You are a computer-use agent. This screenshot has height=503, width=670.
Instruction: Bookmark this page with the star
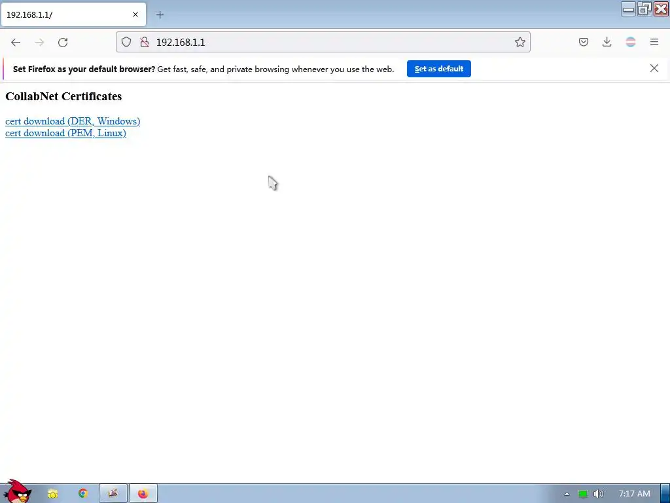pos(520,42)
